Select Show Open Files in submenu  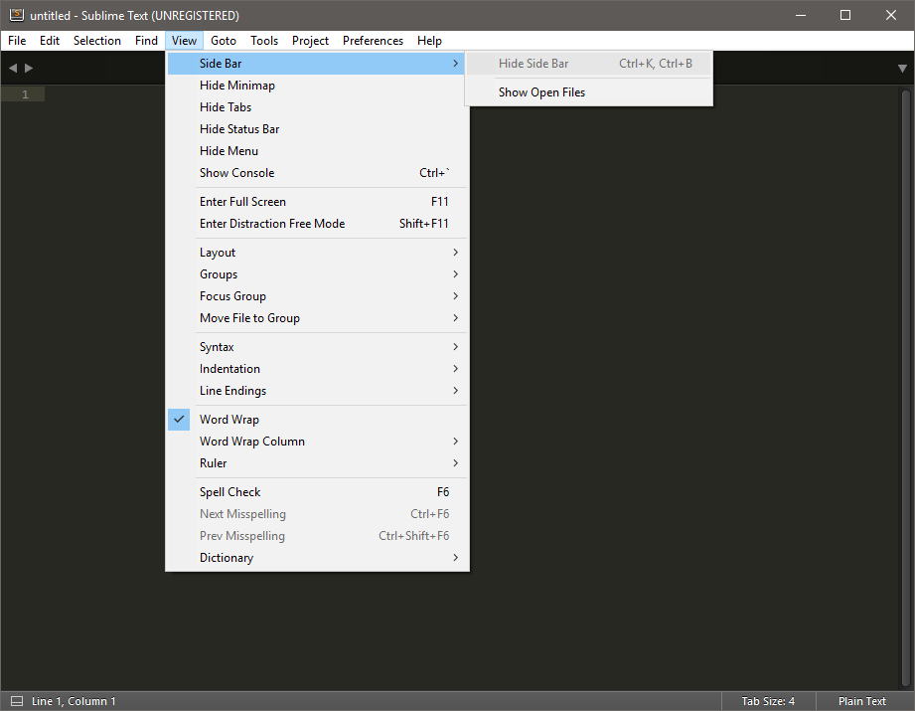point(541,92)
